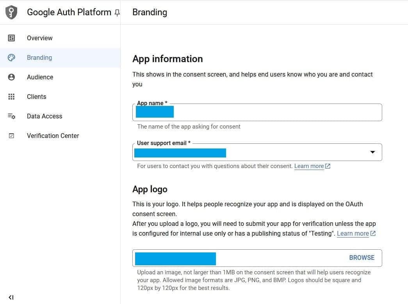Image resolution: width=408 pixels, height=304 pixels.
Task: Click Learn more about app verification
Action: [353, 233]
